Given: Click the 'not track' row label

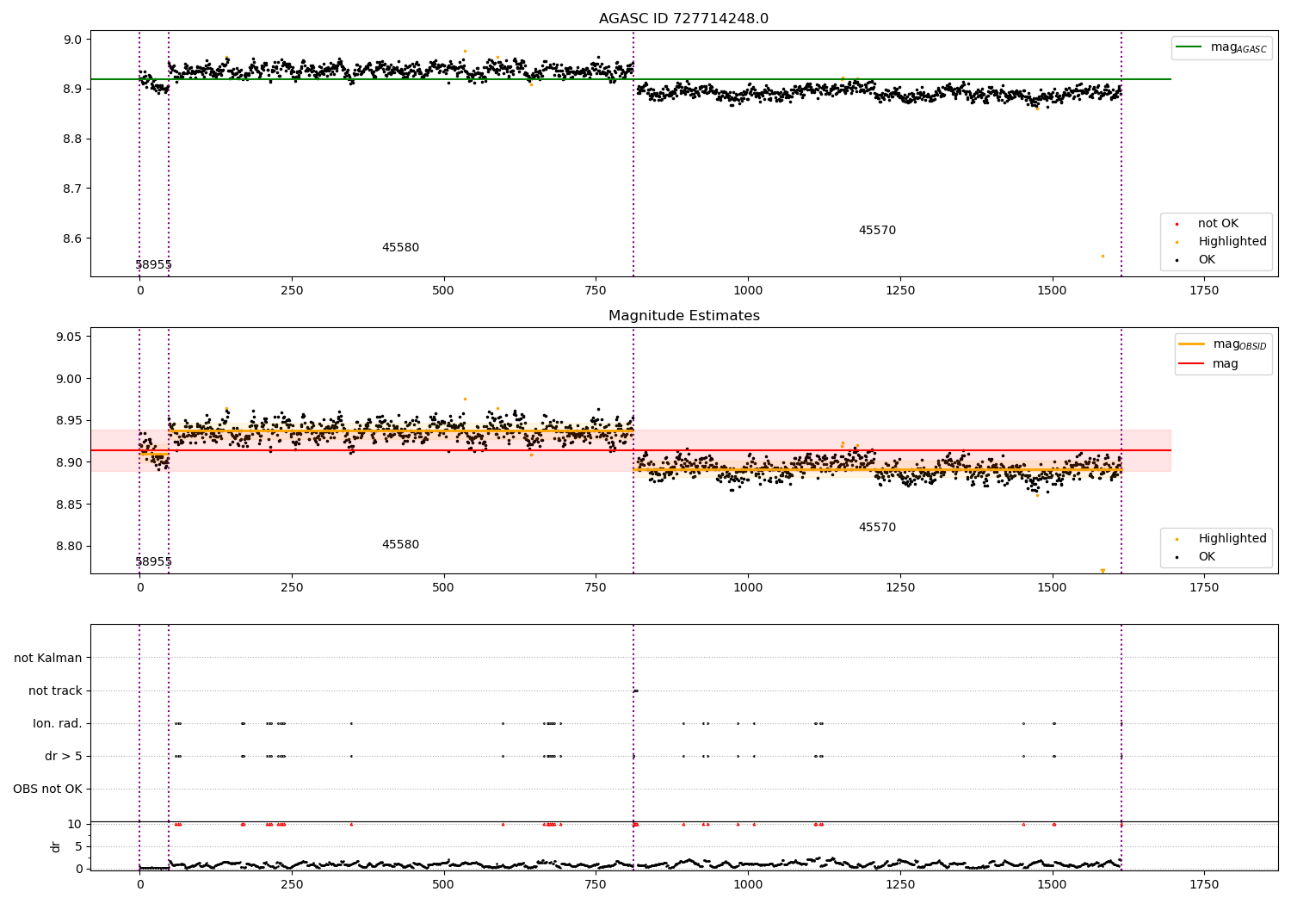Looking at the screenshot, I should point(55,690).
